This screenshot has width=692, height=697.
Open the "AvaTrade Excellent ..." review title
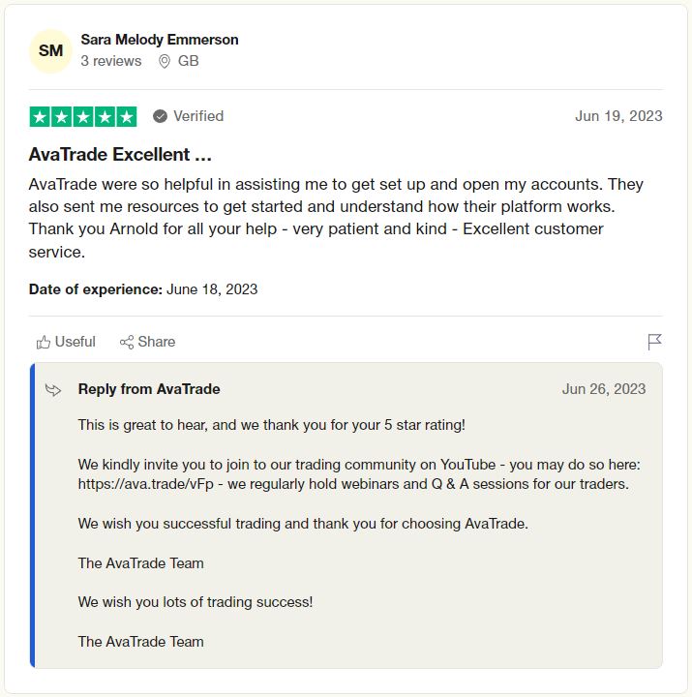coord(120,154)
